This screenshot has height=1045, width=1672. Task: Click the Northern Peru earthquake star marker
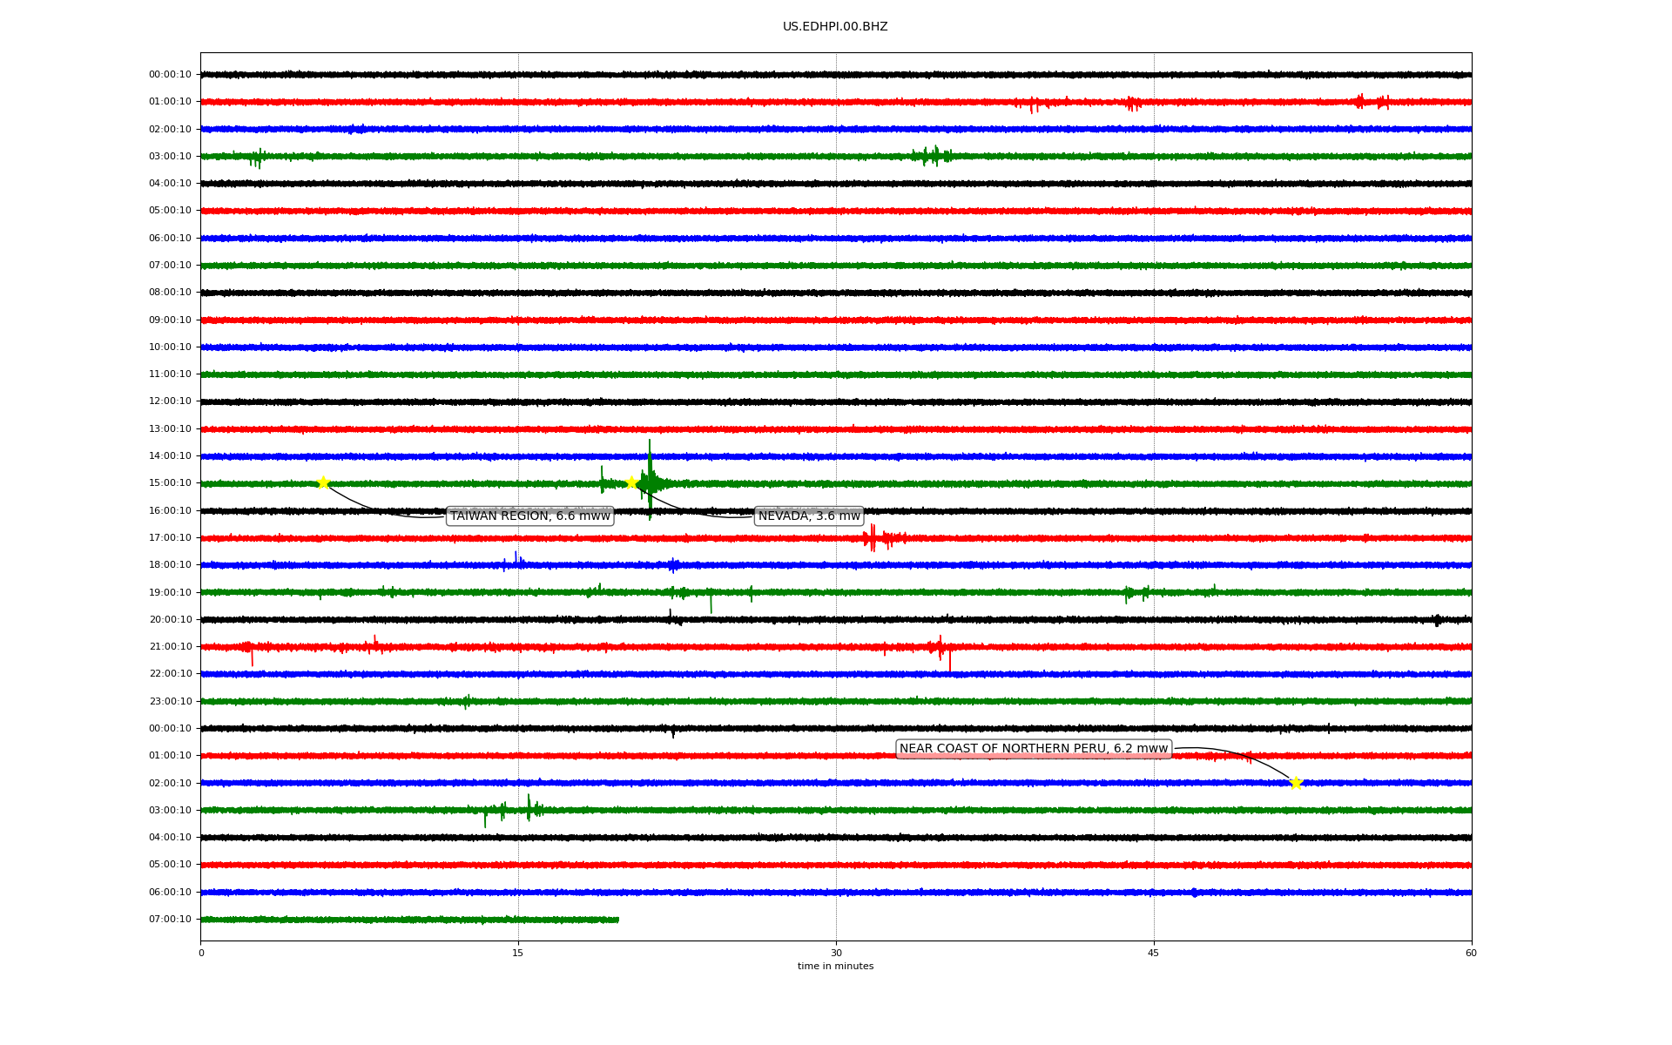tap(1296, 783)
